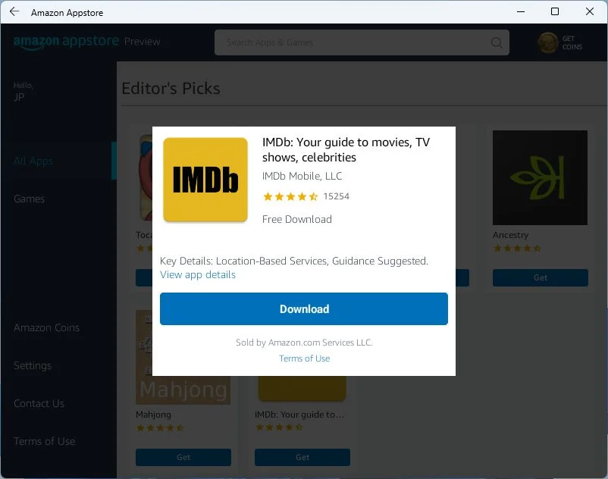Open Settings in sidebar

(33, 365)
